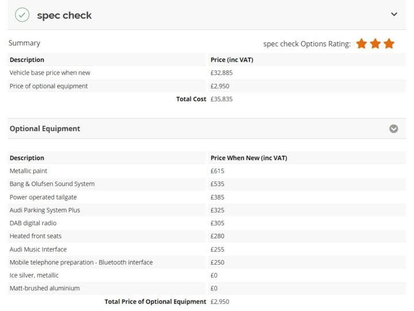Click the Total Cost £35,835 value

(x=221, y=99)
